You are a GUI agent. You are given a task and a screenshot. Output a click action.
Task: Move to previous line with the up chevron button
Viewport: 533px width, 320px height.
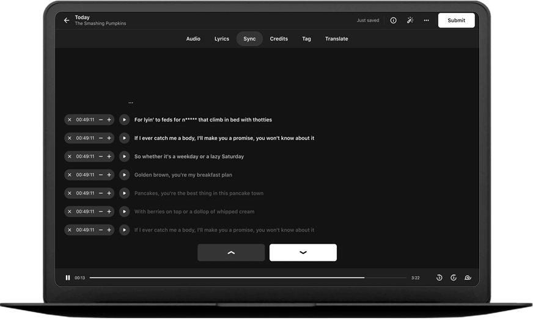(x=231, y=252)
